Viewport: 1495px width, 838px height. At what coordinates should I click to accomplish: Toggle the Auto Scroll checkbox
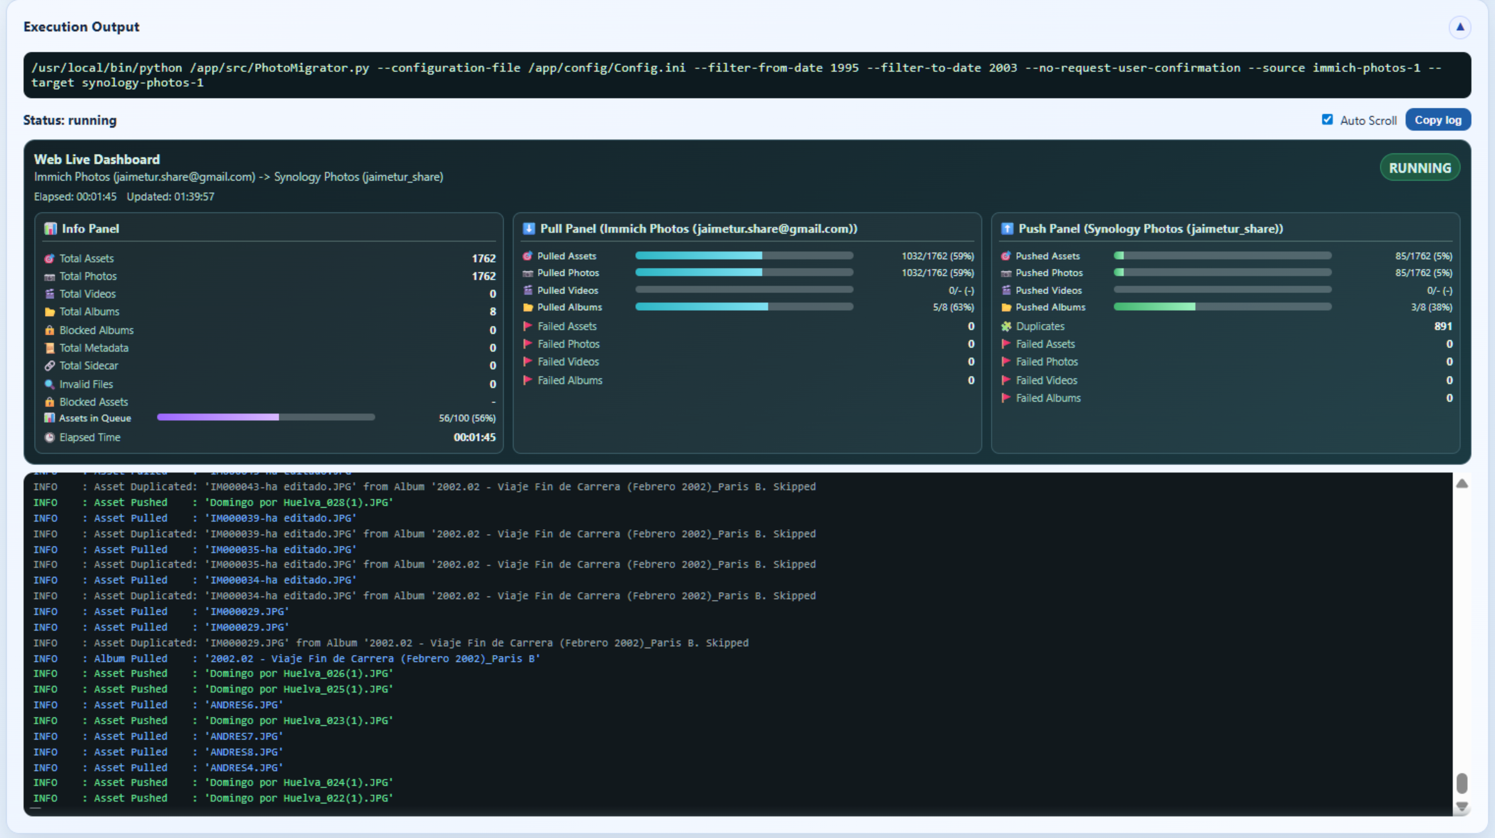[x=1327, y=120]
